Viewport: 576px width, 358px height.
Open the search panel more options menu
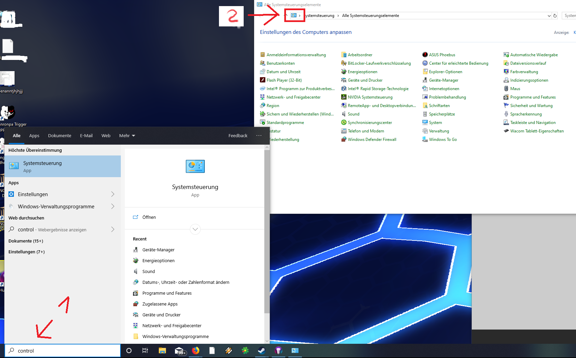pos(259,135)
